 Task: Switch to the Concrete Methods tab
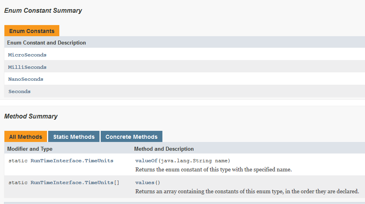[131, 136]
